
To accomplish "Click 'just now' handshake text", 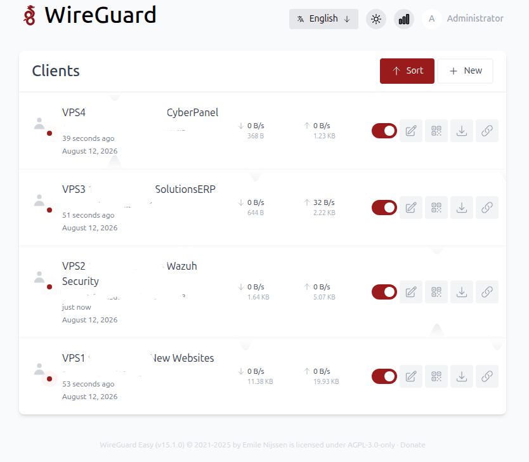I will point(76,307).
